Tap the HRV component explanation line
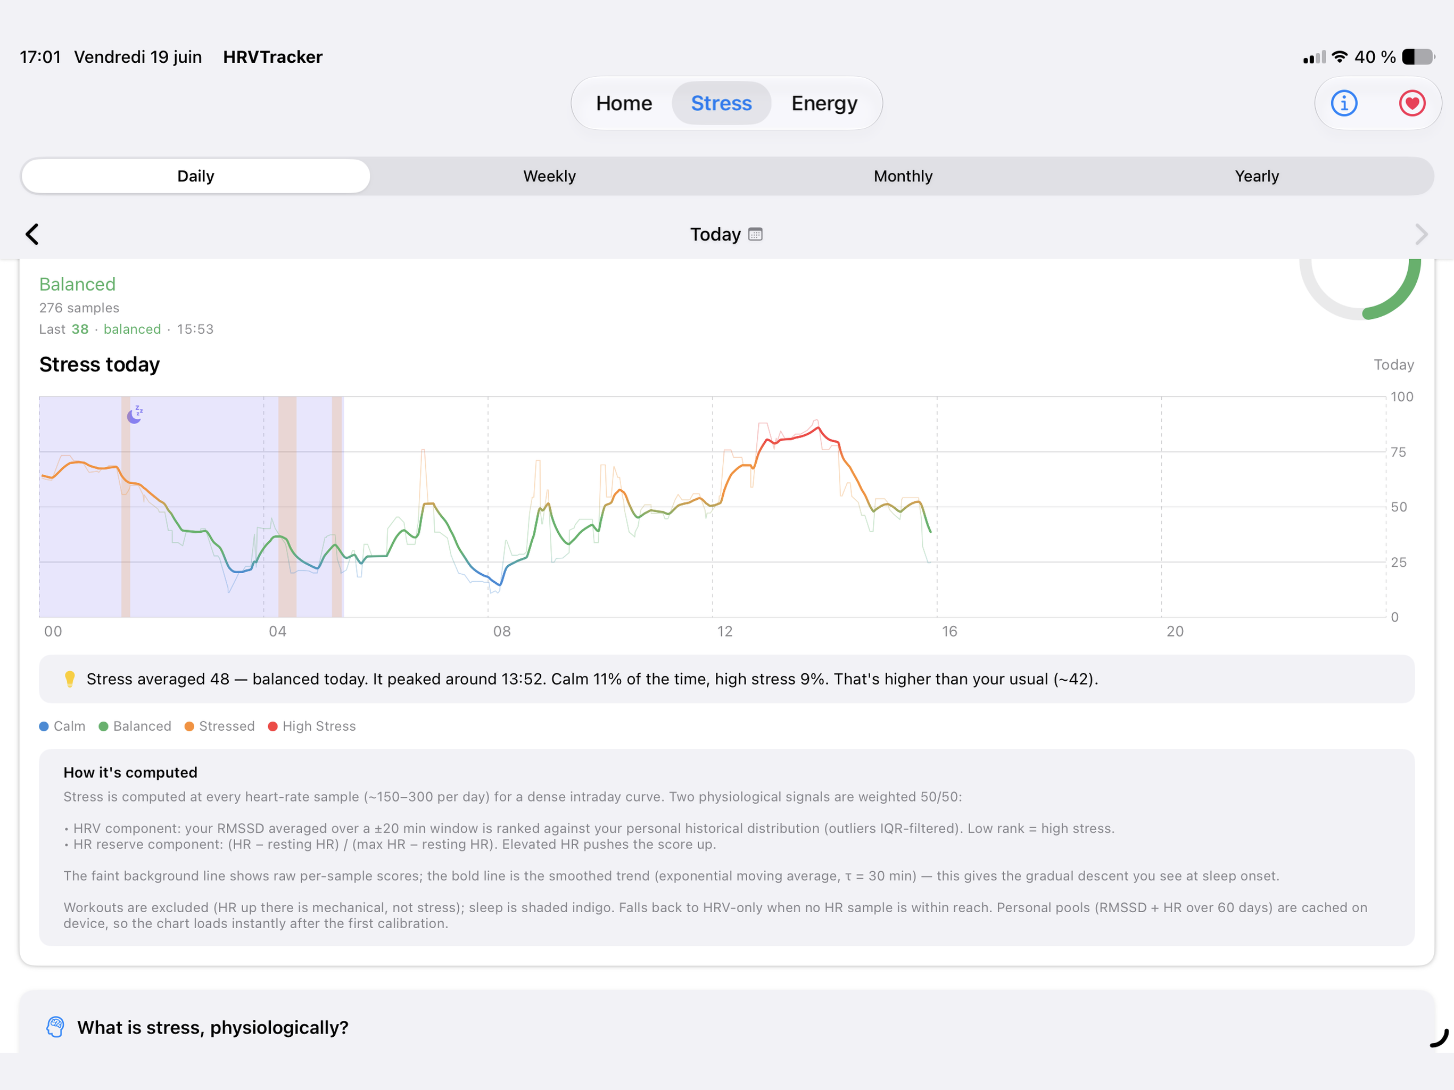 tap(589, 828)
